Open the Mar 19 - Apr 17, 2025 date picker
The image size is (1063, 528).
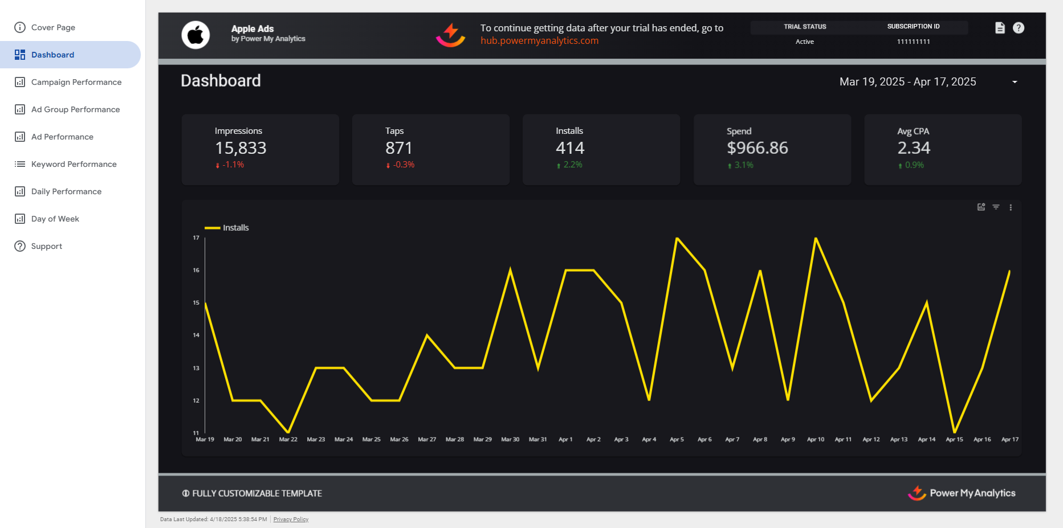907,82
